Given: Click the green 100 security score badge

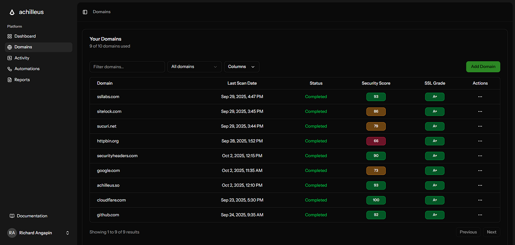Looking at the screenshot, I should tap(376, 200).
